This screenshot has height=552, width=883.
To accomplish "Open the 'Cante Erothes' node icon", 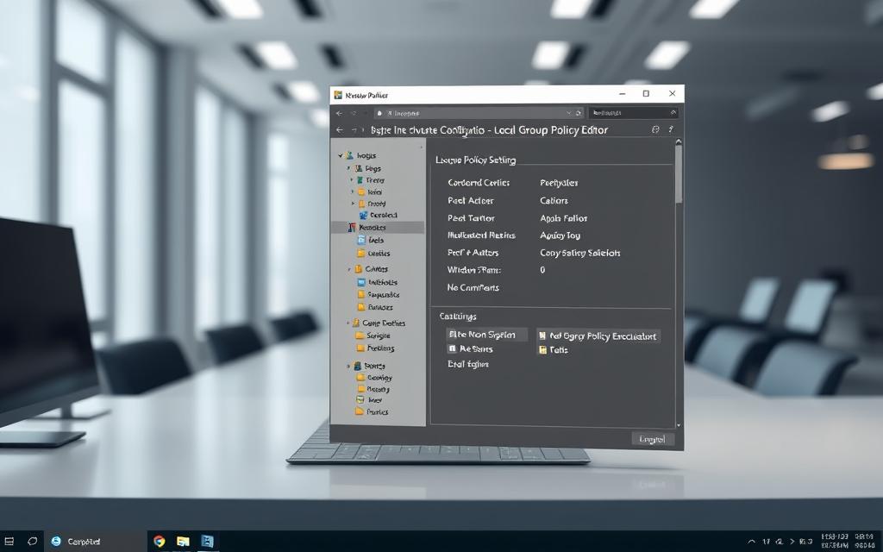I will click(x=356, y=323).
